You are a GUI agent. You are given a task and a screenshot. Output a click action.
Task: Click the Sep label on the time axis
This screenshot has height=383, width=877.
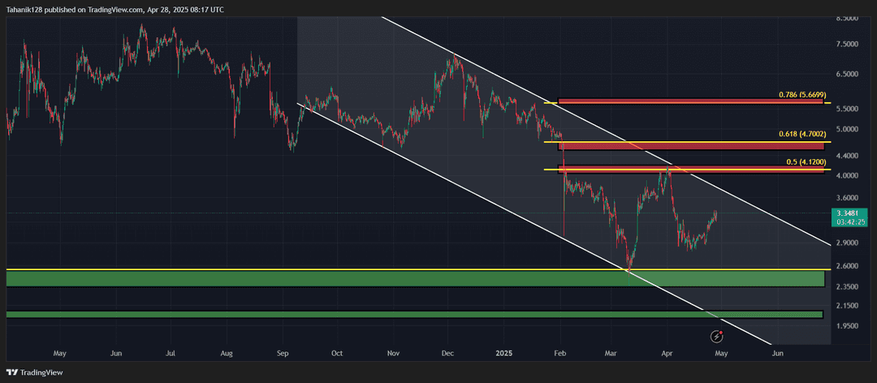coord(283,353)
